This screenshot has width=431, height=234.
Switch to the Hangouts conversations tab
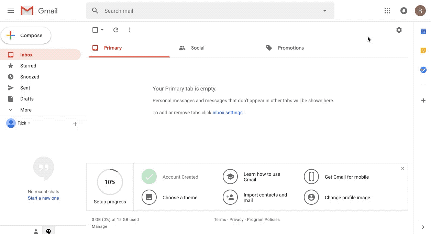[x=48, y=231]
